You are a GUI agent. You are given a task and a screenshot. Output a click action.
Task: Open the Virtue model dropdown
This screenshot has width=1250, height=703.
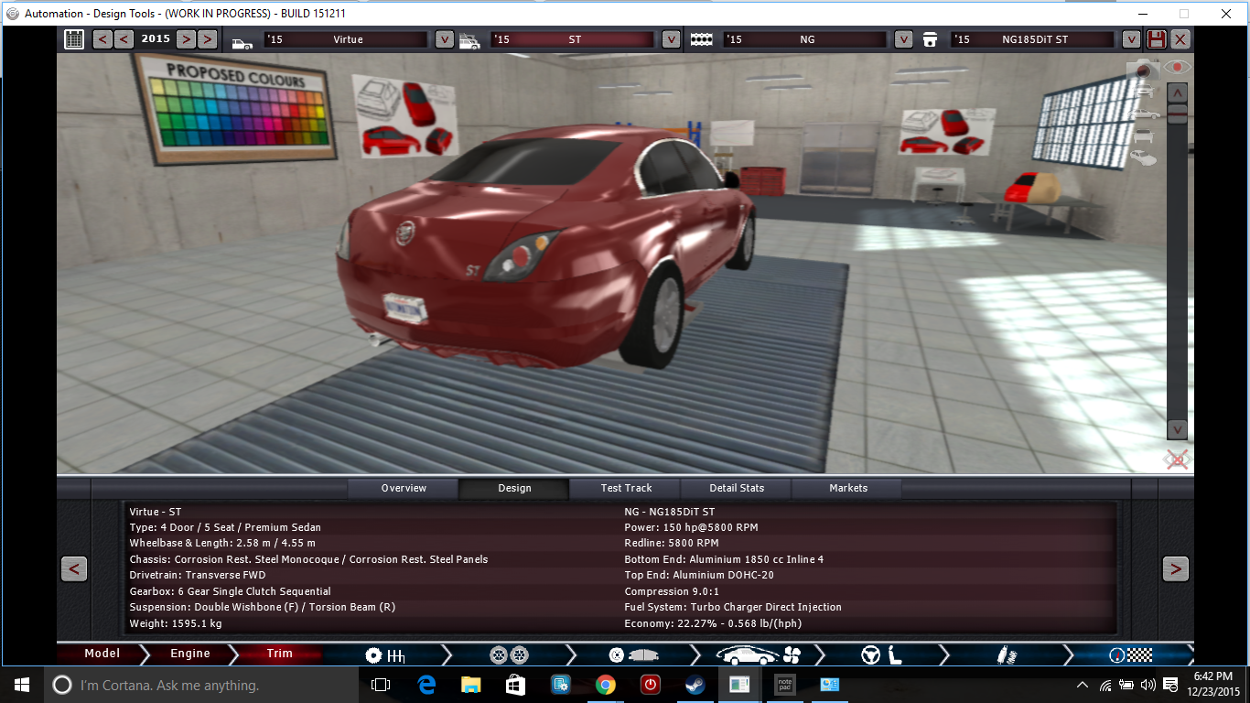point(444,39)
